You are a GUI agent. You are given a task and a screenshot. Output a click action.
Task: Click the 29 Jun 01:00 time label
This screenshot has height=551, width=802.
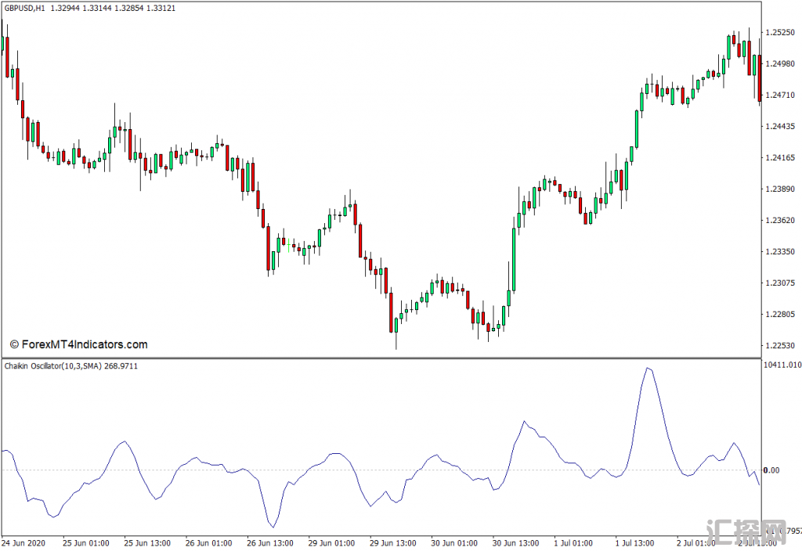point(331,542)
